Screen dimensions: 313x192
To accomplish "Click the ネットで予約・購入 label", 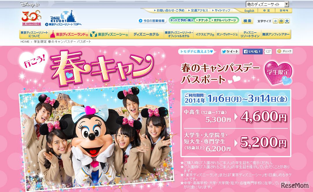I will 182,20.
